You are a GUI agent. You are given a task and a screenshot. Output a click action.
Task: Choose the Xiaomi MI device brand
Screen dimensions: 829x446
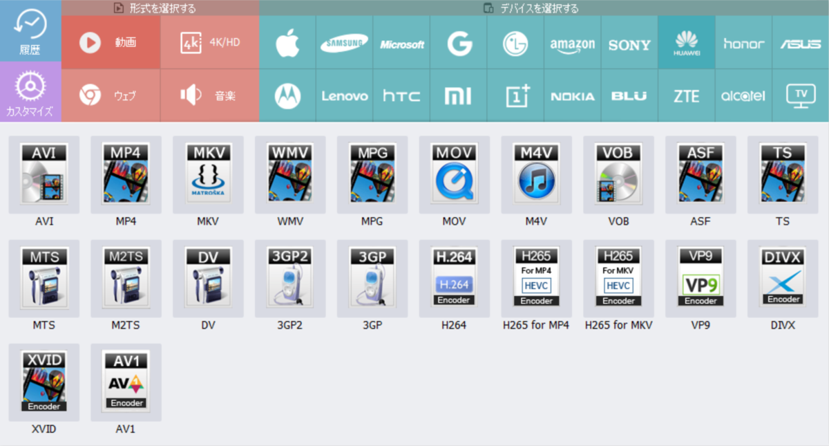point(459,95)
